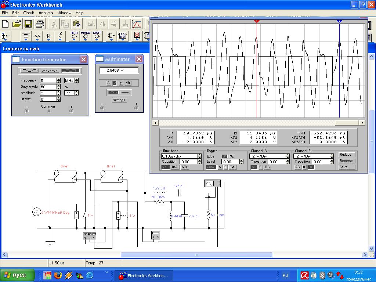Select triangle waveform in Function Generator

click(x=50, y=70)
